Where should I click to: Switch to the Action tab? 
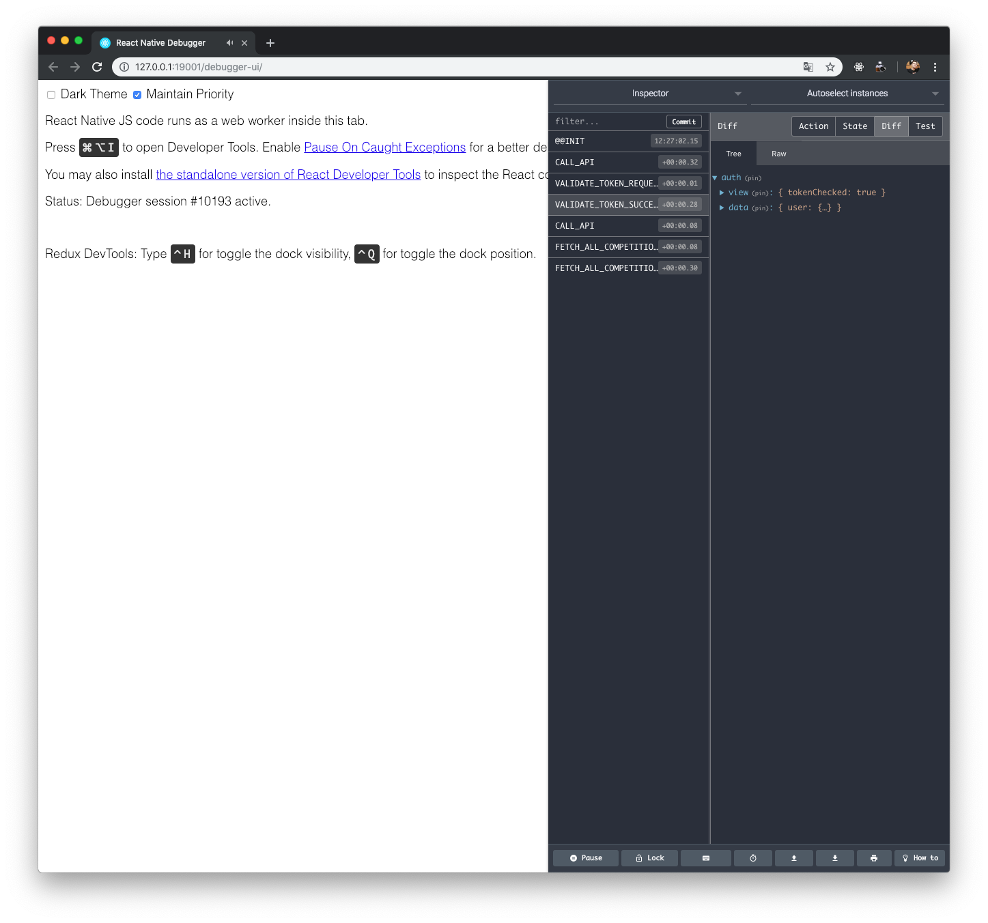pyautogui.click(x=813, y=126)
